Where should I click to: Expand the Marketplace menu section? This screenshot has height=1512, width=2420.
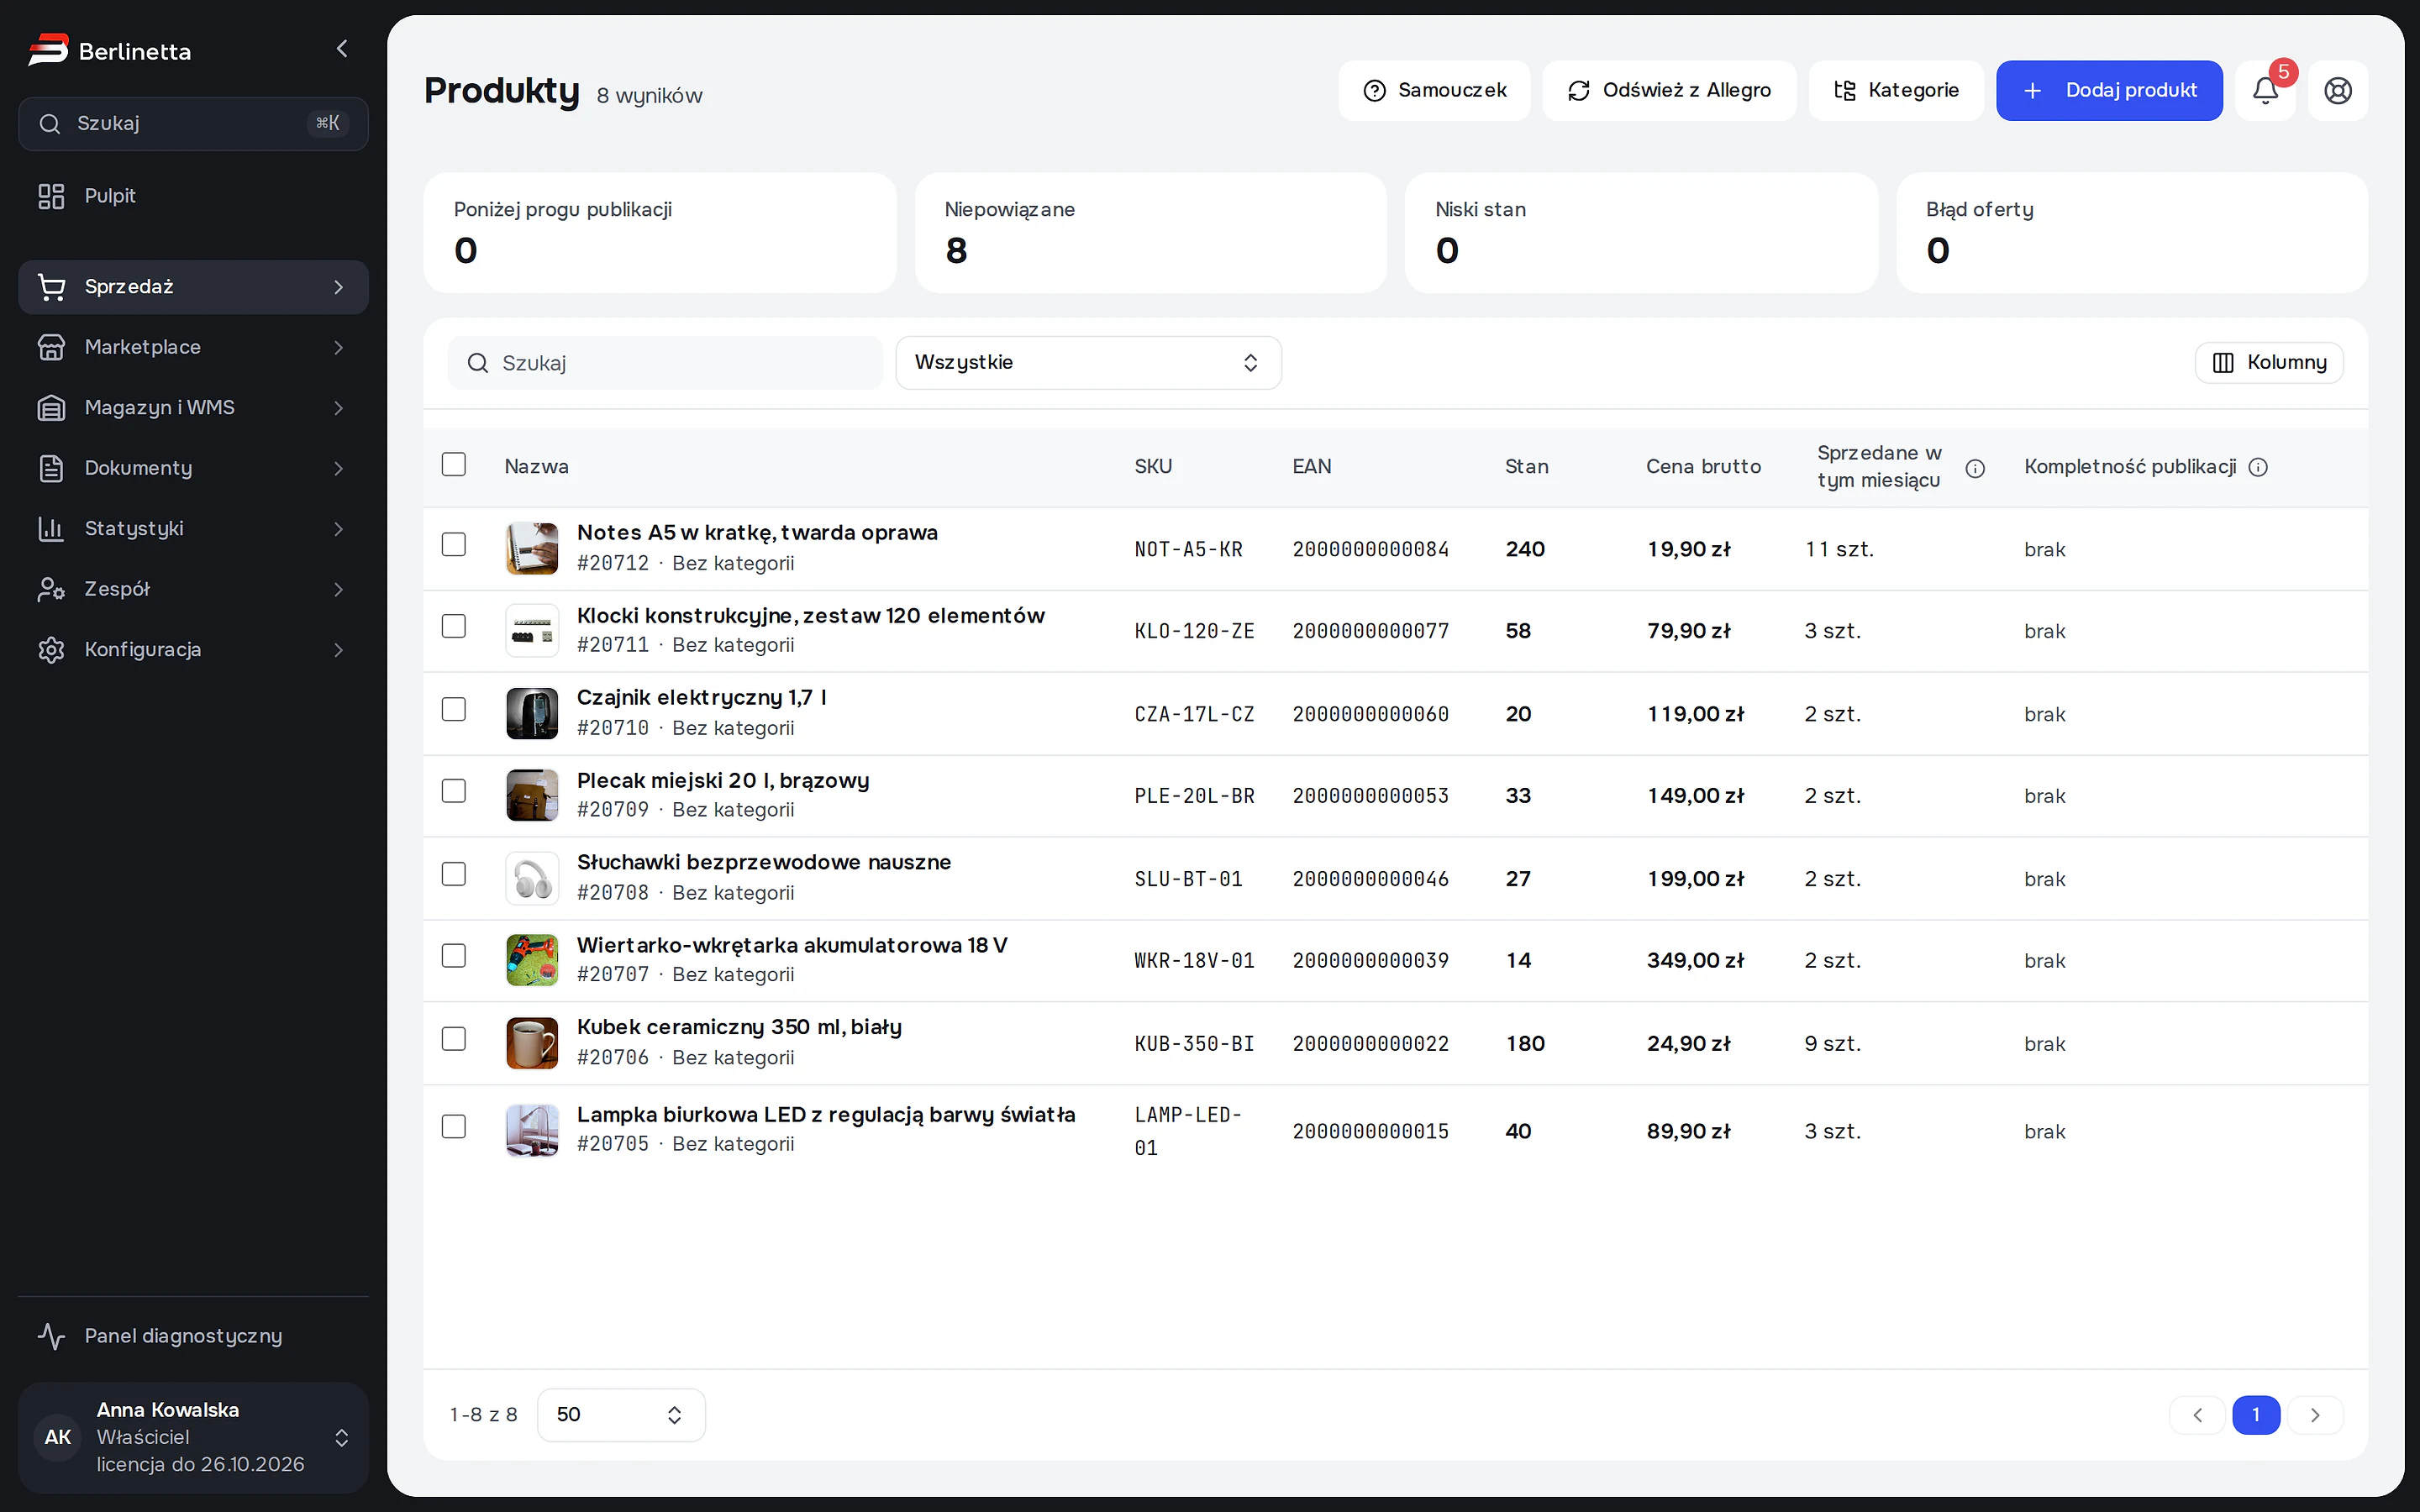pyautogui.click(x=193, y=347)
